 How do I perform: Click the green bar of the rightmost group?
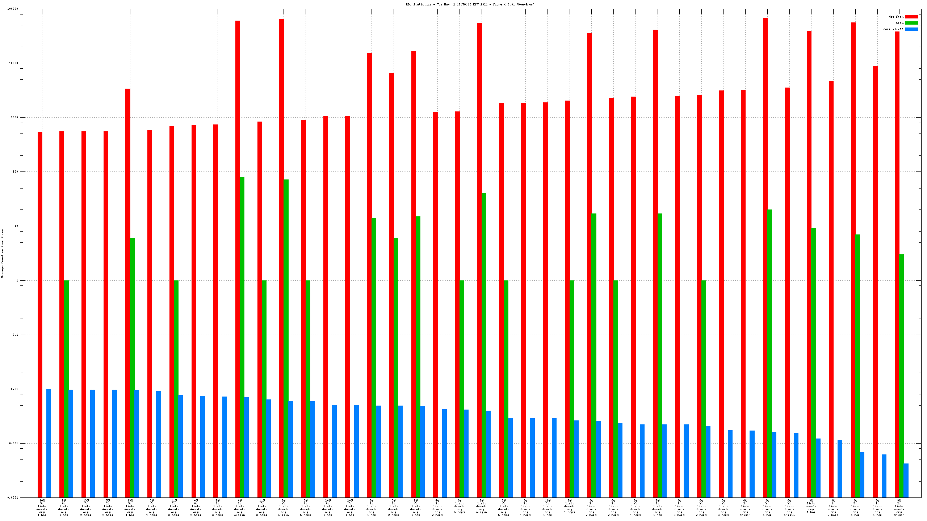[x=901, y=376]
